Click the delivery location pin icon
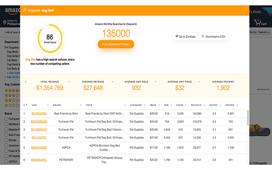This screenshot has height=170, width=272. [x=5, y=23]
